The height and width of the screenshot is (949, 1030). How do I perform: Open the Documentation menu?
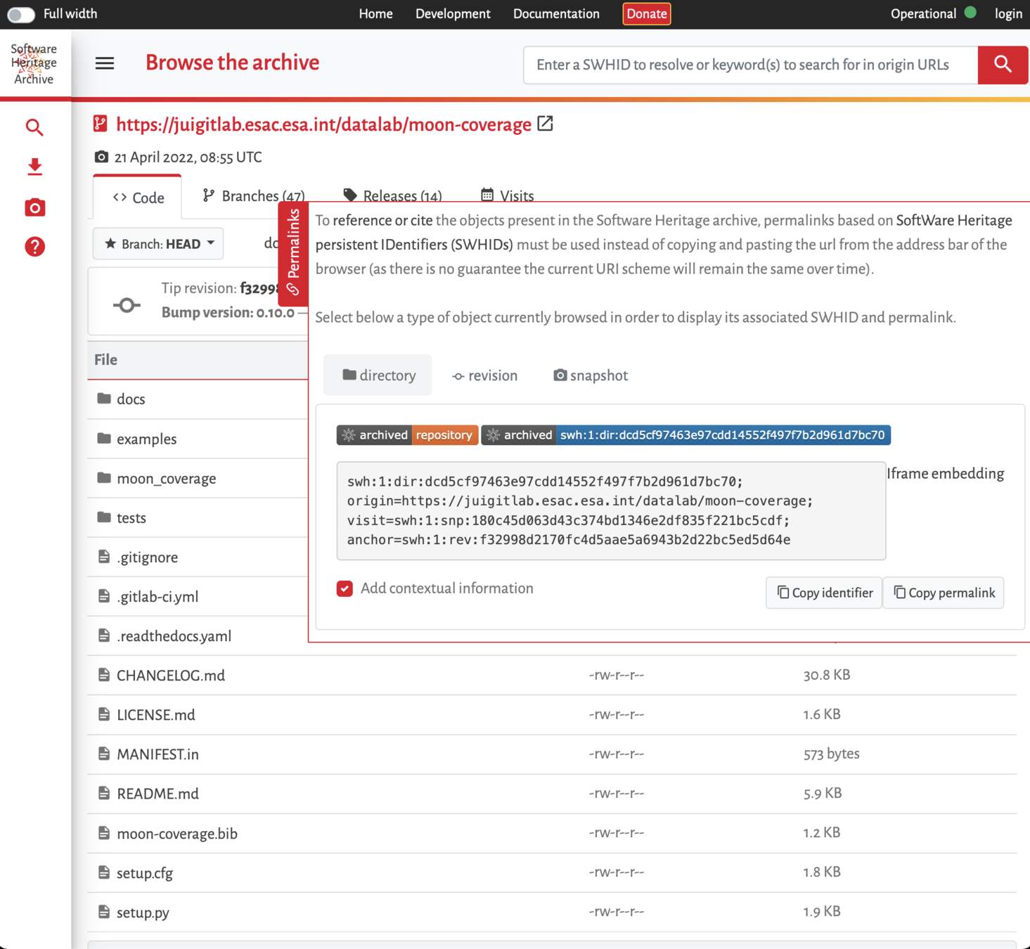(x=556, y=14)
